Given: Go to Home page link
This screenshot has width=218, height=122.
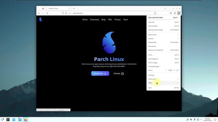Looking at the screenshot, I should point(85,20).
